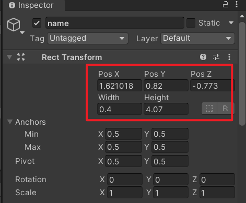Open the Static dropdown arrow
The width and height of the screenshot is (246, 203).
coord(231,23)
